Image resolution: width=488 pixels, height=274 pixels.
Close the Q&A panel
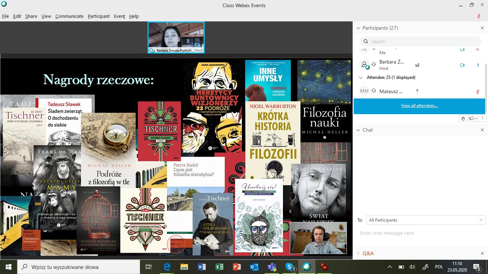[x=482, y=253]
